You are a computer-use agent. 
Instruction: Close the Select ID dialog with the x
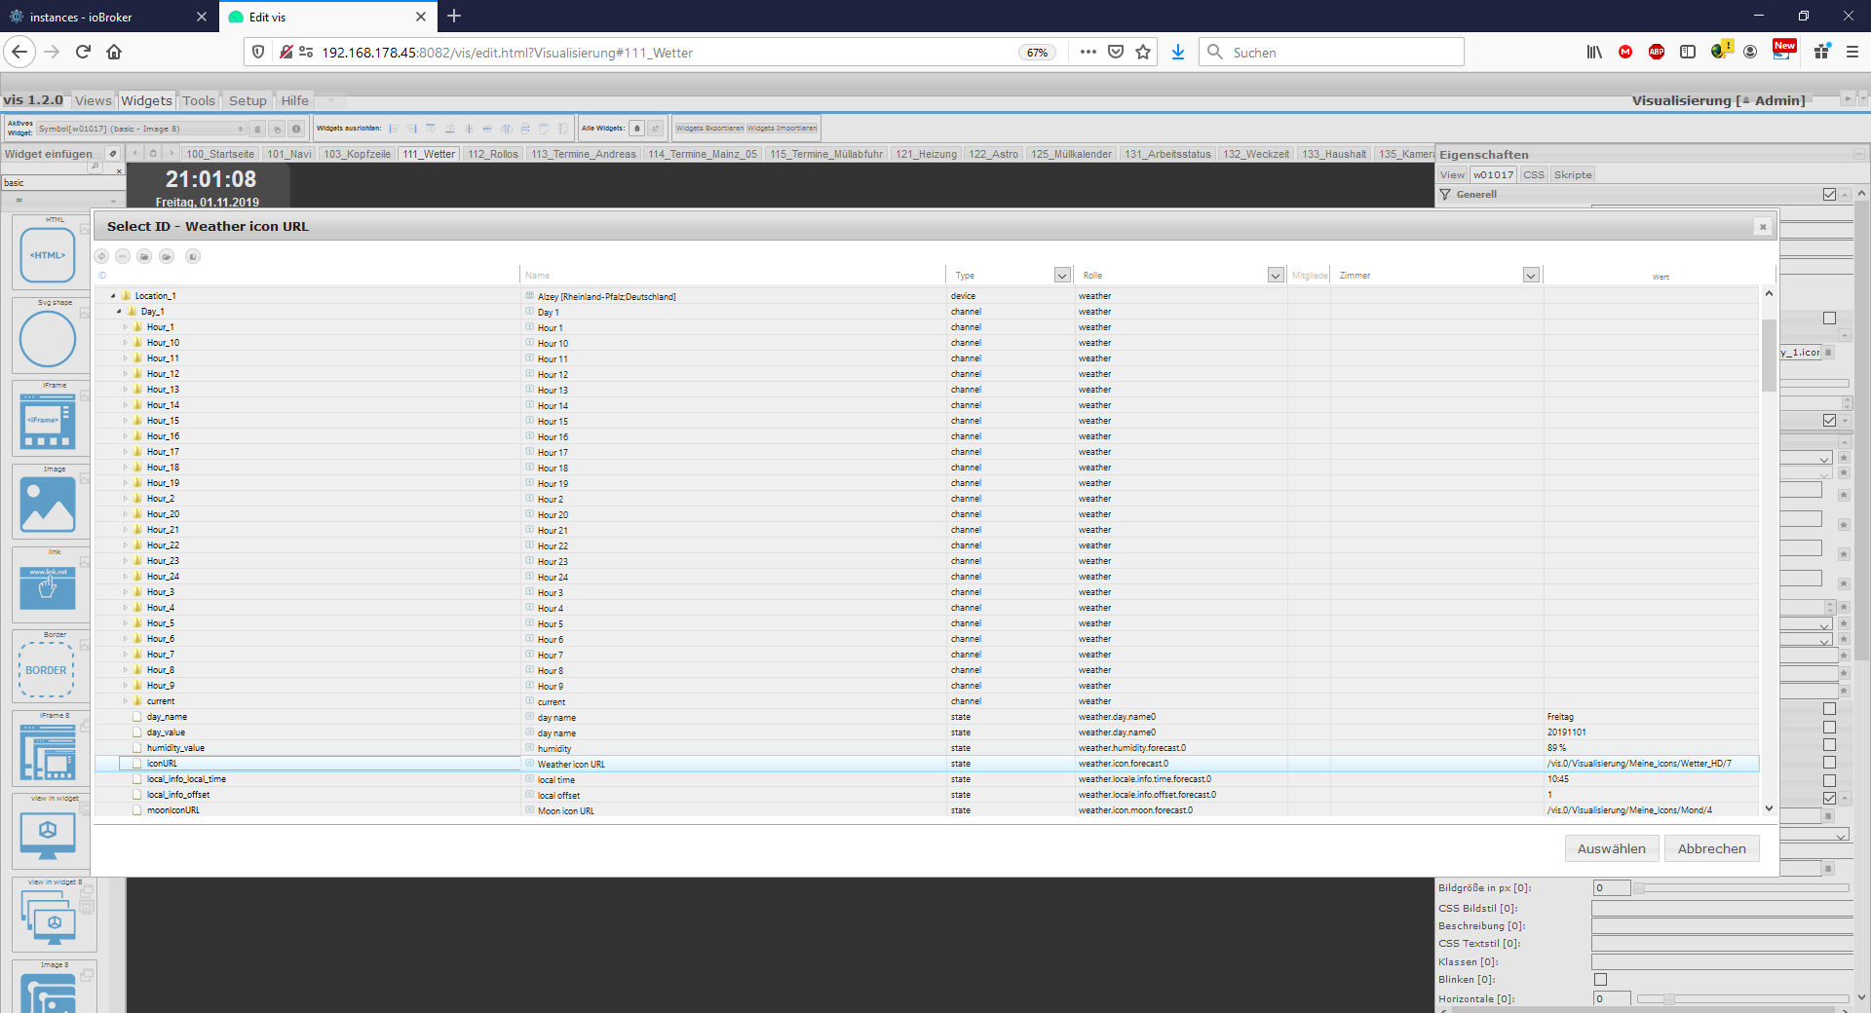point(1763,227)
